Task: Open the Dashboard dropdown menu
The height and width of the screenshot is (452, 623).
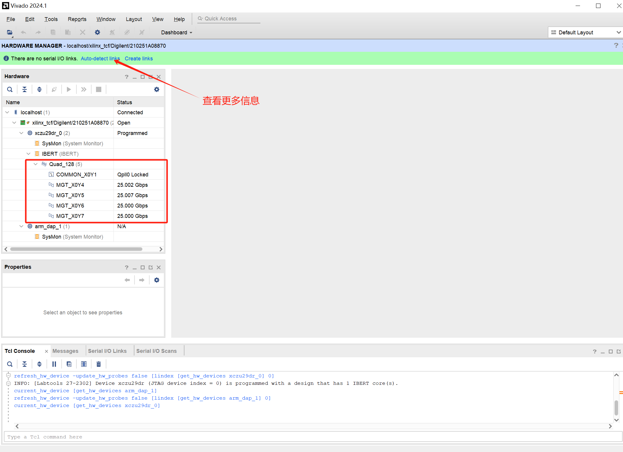Action: tap(177, 32)
